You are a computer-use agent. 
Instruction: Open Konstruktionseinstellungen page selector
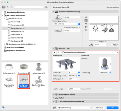pyautogui.click(x=90, y=52)
